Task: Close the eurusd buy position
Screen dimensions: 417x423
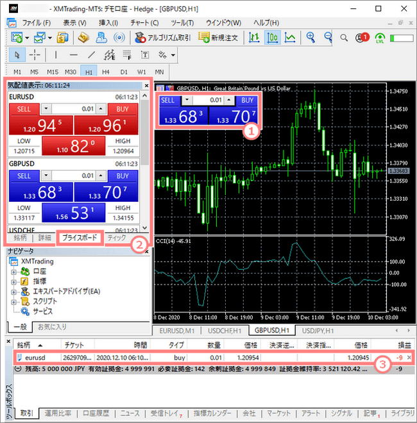Action: click(x=409, y=358)
